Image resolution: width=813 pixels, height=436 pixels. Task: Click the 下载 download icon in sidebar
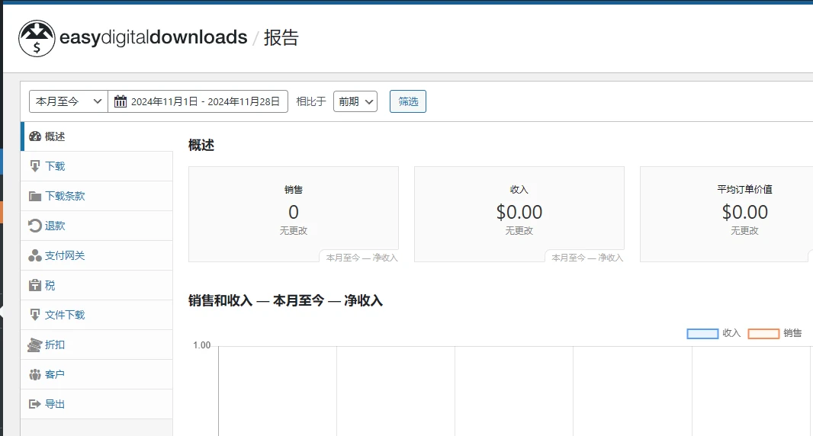pos(35,166)
